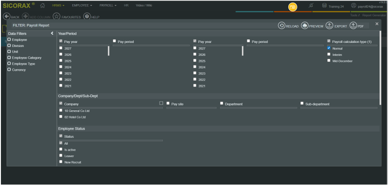This screenshot has height=185, width=388.
Task: Check the Leaver status
Action: (x=61, y=155)
